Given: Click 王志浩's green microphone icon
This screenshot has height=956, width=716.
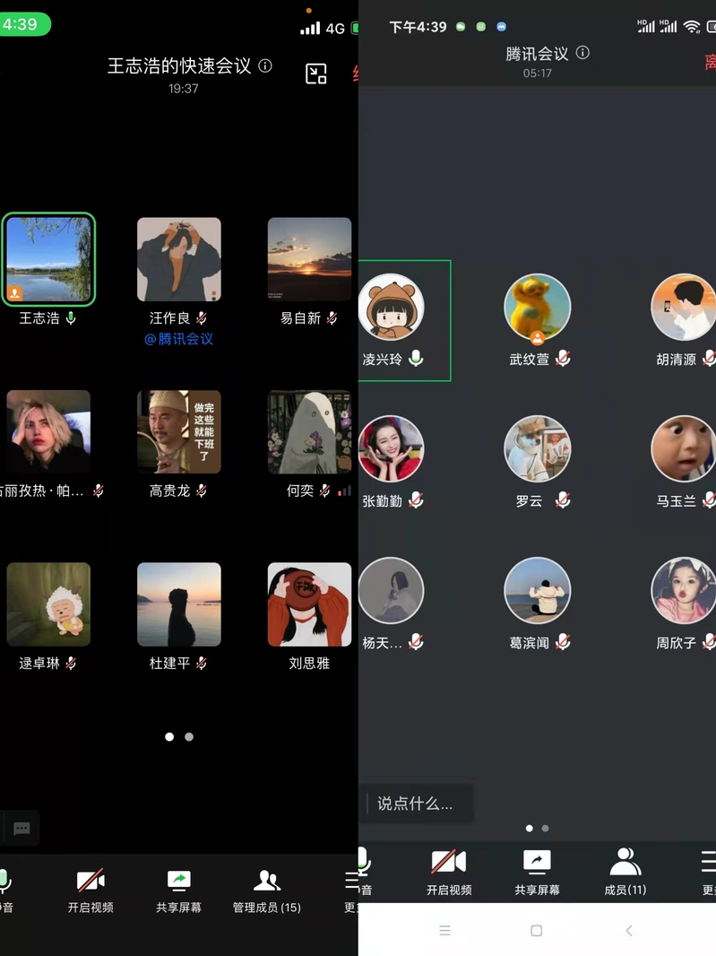Looking at the screenshot, I should [71, 318].
